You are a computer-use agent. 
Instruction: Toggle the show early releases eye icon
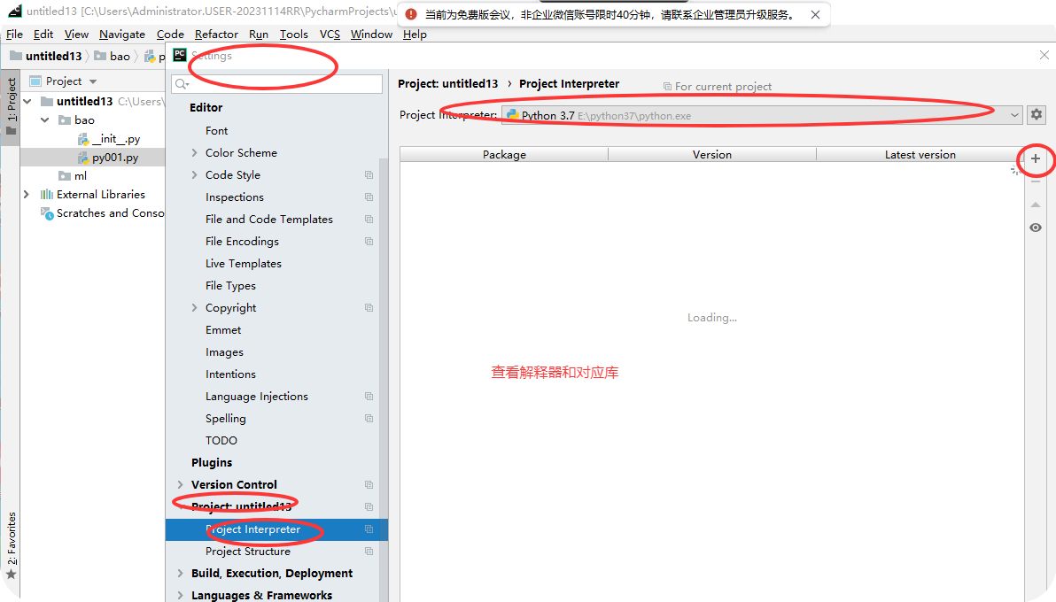1036,228
